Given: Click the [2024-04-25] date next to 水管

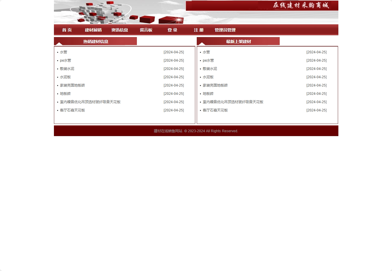Looking at the screenshot, I should coord(174,52).
